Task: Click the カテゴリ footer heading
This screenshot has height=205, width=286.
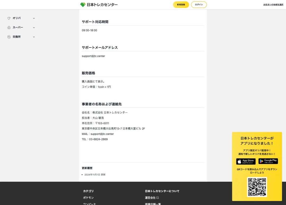Action: [88, 191]
